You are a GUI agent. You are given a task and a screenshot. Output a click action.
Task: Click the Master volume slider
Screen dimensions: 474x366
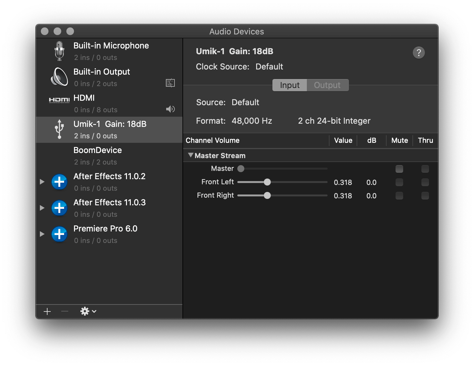point(283,169)
